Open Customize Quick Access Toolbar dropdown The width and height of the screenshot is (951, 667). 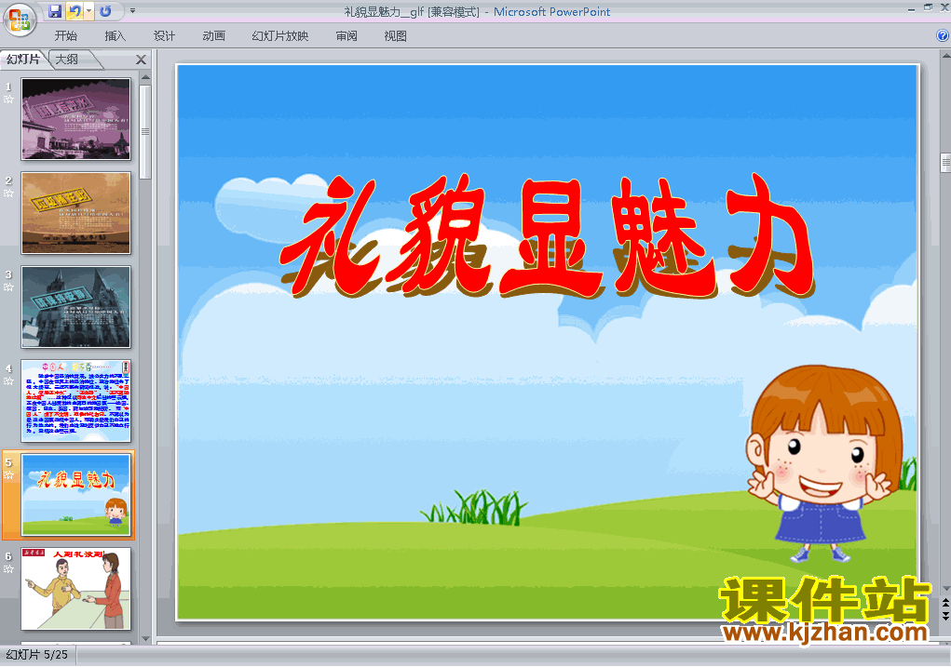(x=133, y=11)
